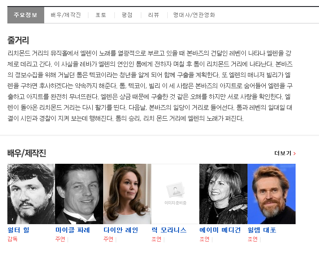Image resolution: width=319 pixels, height=255 pixels.
Task: Go to the 평점 tab
Action: tap(127, 15)
